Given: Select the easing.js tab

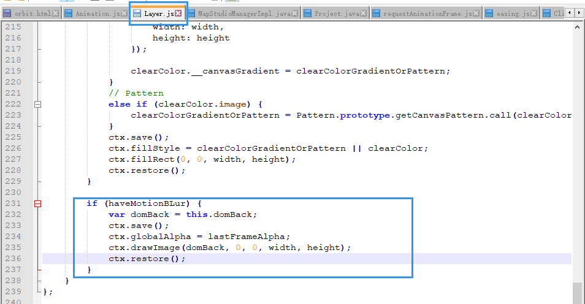Looking at the screenshot, I should coord(511,13).
